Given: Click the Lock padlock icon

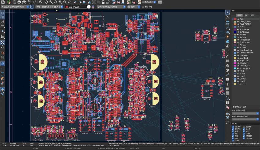Looking at the screenshot, I should 103,2.
